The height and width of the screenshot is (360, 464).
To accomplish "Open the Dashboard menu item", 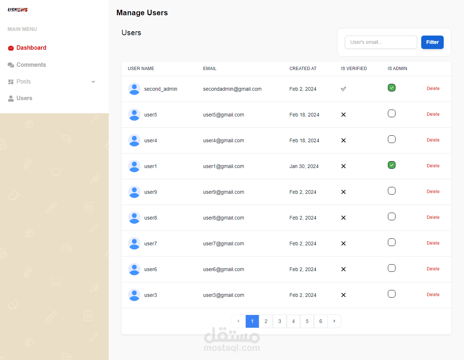I will click(x=31, y=48).
